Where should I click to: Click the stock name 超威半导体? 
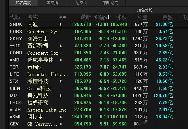41,60
